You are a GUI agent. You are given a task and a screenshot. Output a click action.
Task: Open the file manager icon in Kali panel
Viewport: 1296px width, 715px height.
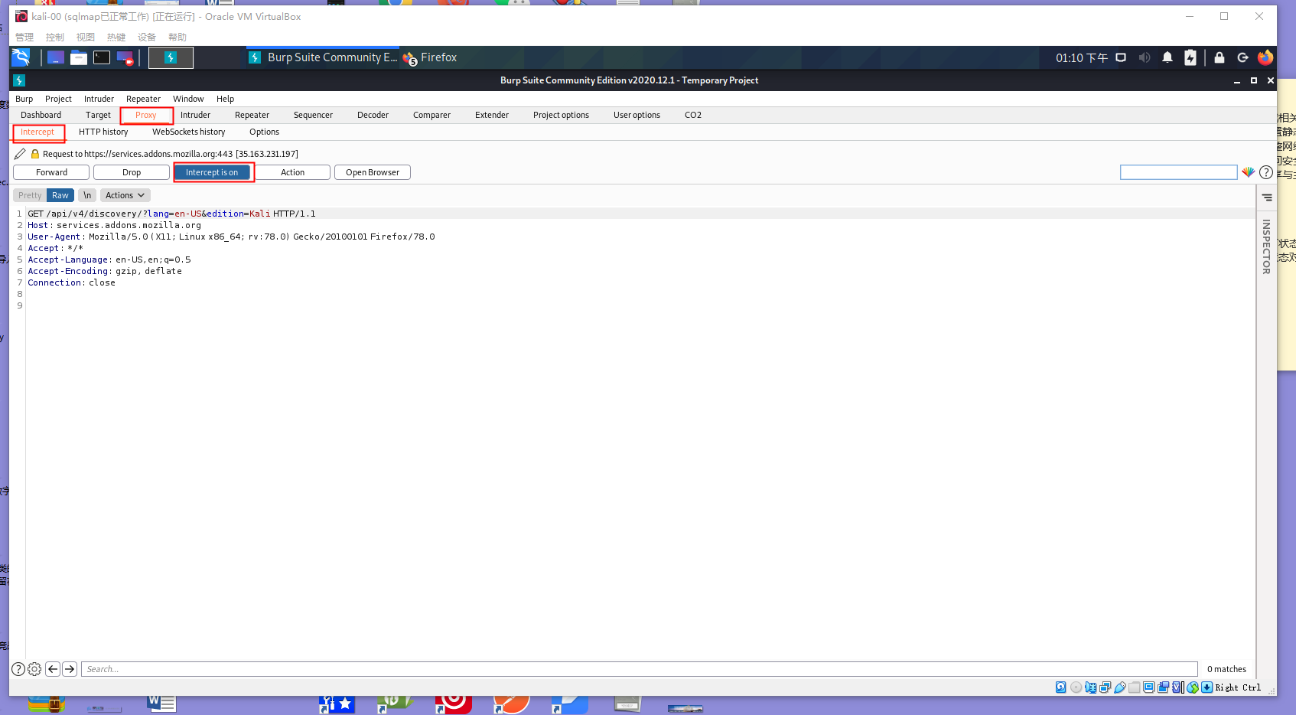pos(79,57)
